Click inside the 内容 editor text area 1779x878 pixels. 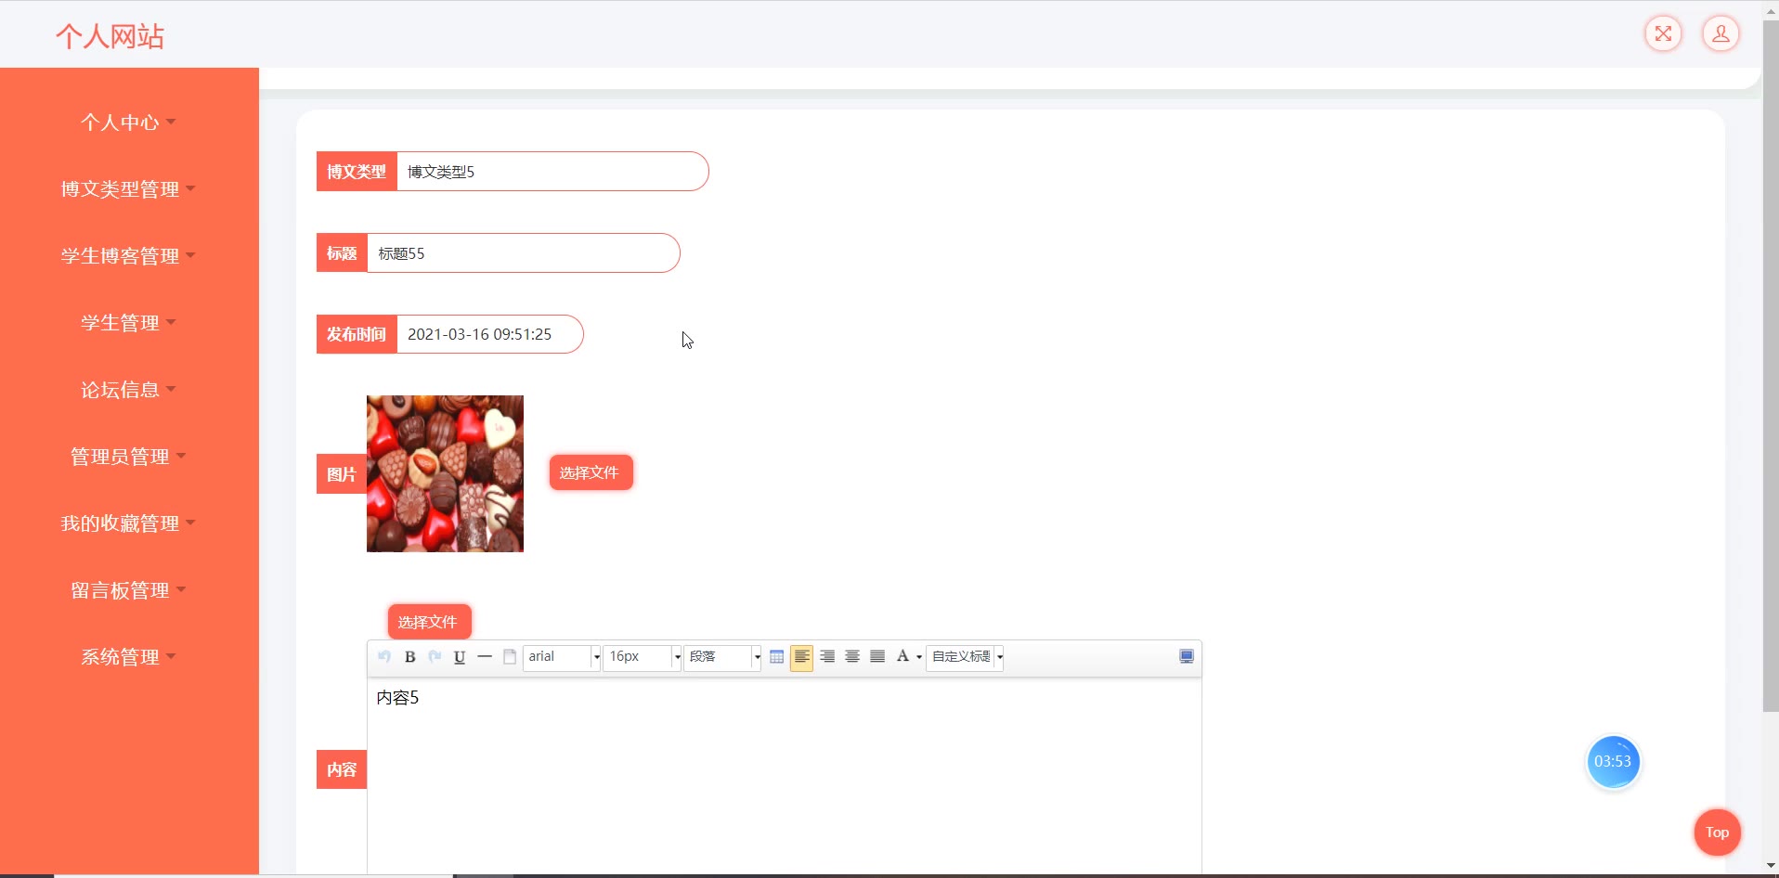pos(785,775)
